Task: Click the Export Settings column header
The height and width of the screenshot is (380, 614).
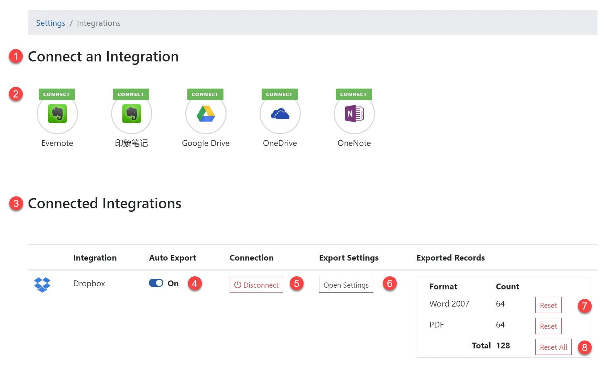Action: pos(349,258)
